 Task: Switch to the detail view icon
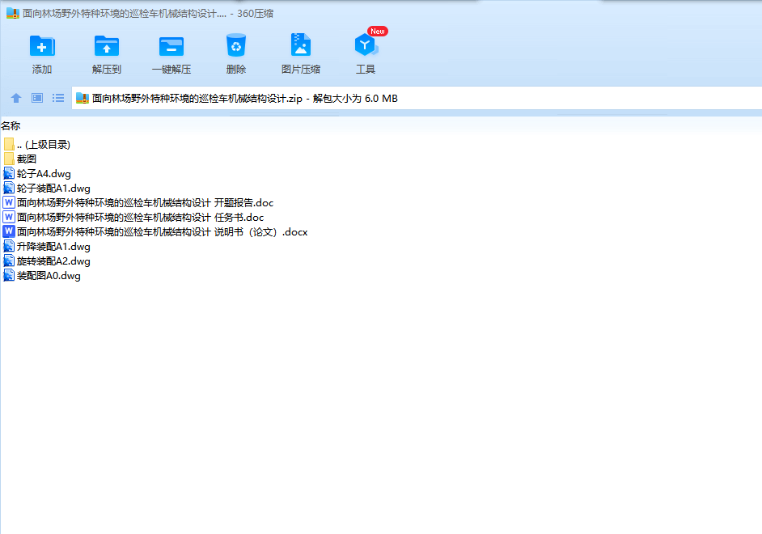37,98
